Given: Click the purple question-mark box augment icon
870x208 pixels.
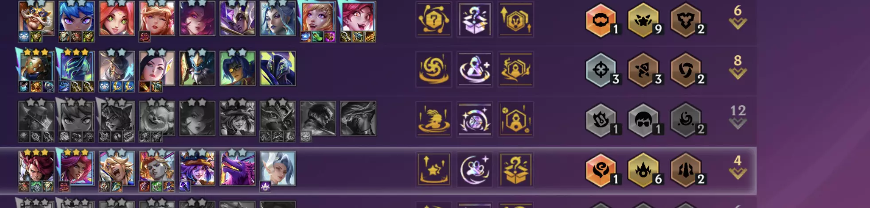Looking at the screenshot, I should (475, 19).
